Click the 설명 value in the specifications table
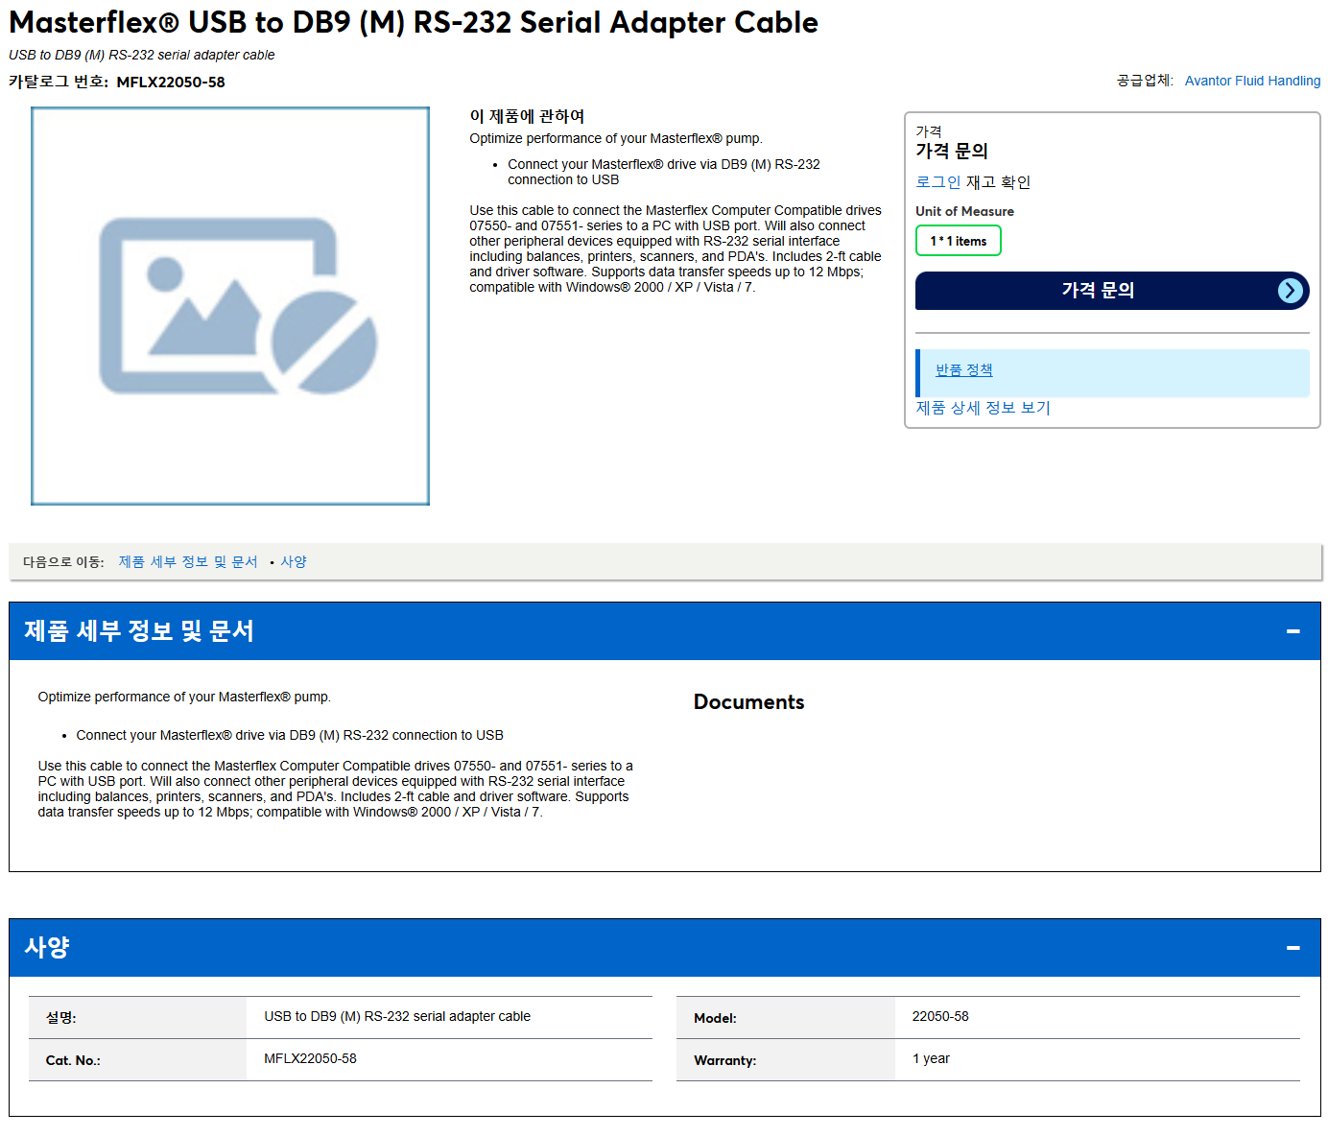 (x=397, y=1016)
